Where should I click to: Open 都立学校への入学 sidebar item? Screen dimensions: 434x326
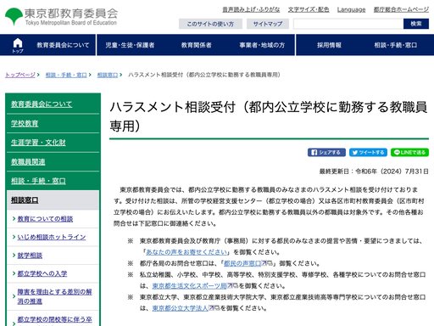click(42, 273)
